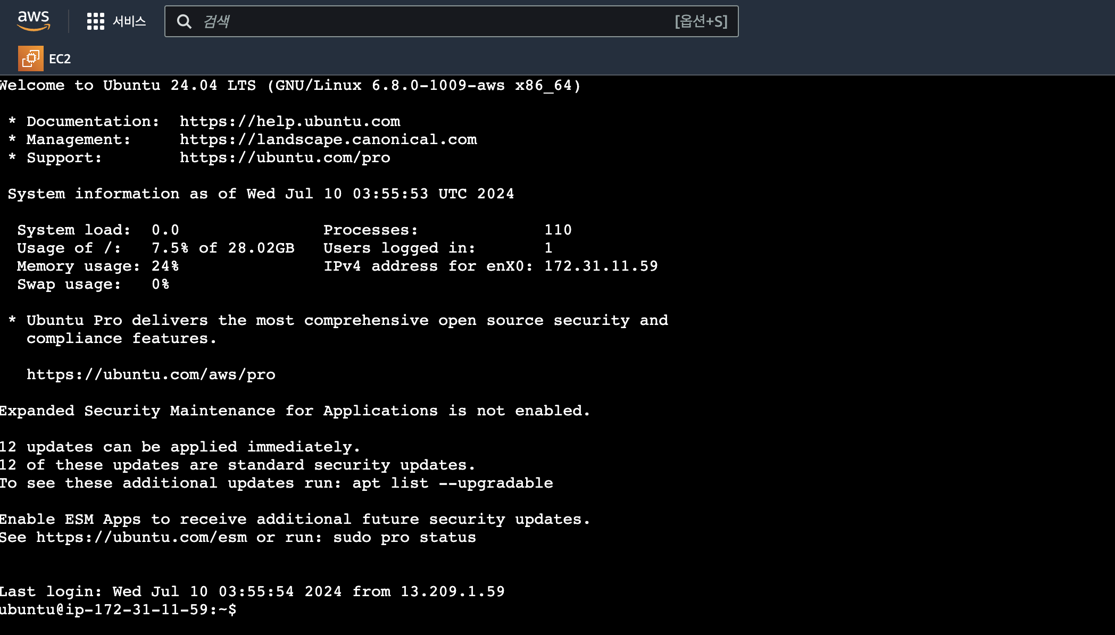Click the Welcome to Ubuntu 24.04 line
The image size is (1115, 635).
click(x=290, y=85)
